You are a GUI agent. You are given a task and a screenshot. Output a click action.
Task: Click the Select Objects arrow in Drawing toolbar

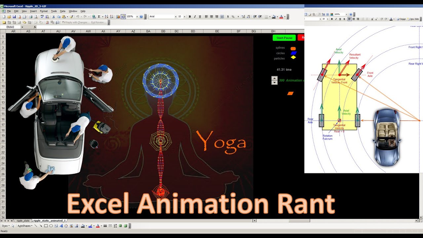click(13, 226)
